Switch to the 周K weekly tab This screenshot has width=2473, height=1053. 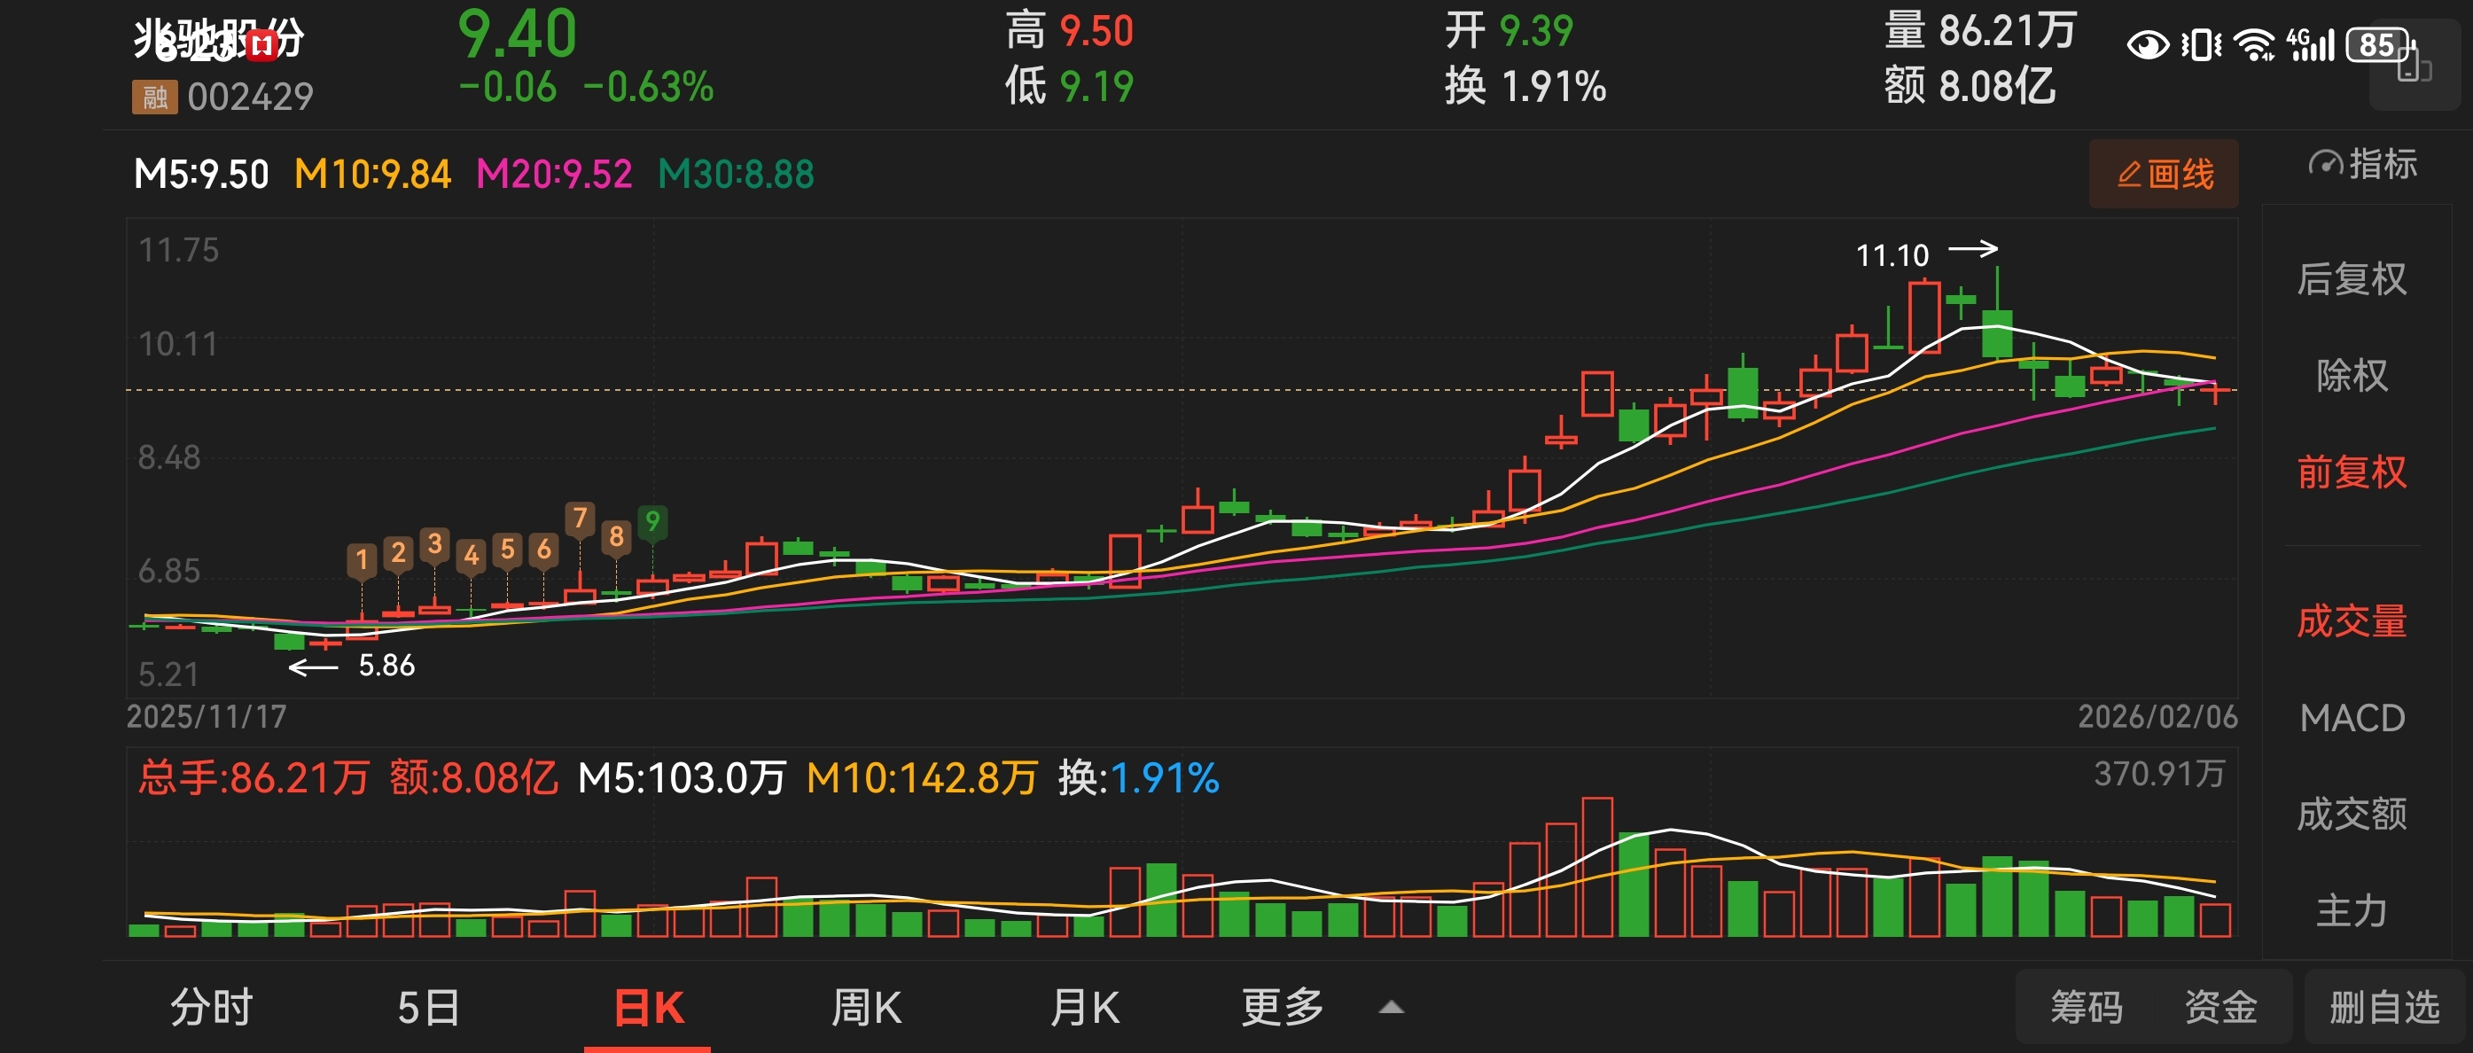pyautogui.click(x=866, y=1008)
